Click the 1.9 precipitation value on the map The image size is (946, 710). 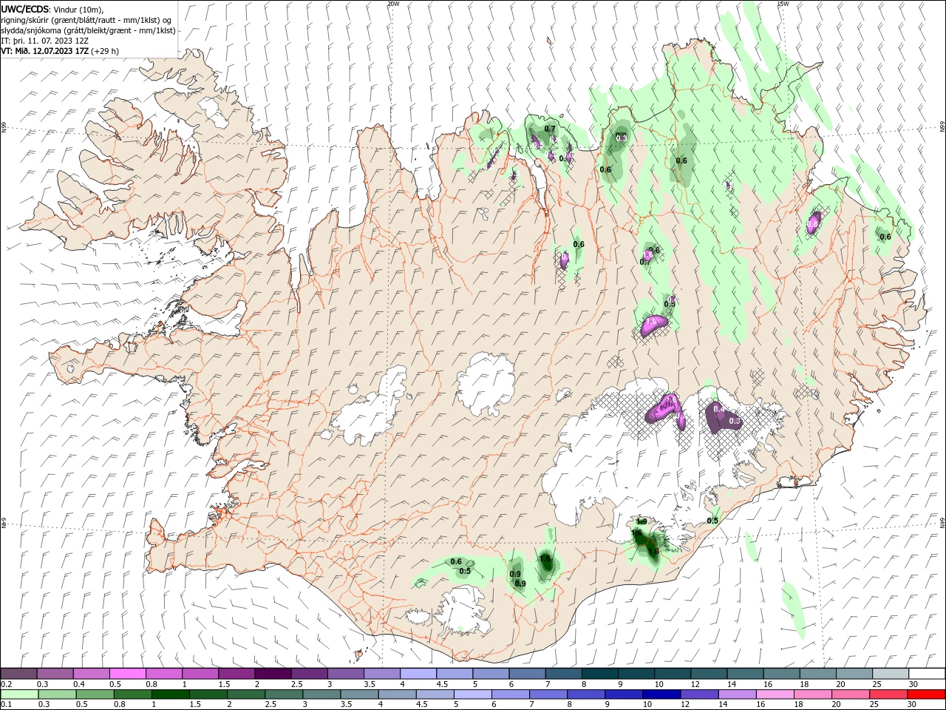tap(642, 521)
